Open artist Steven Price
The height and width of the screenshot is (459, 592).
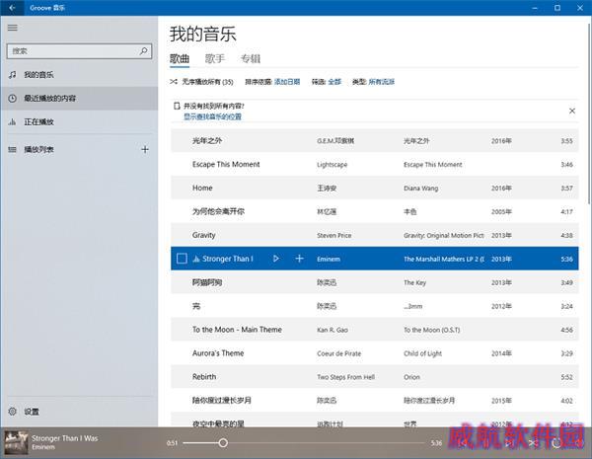tap(334, 235)
